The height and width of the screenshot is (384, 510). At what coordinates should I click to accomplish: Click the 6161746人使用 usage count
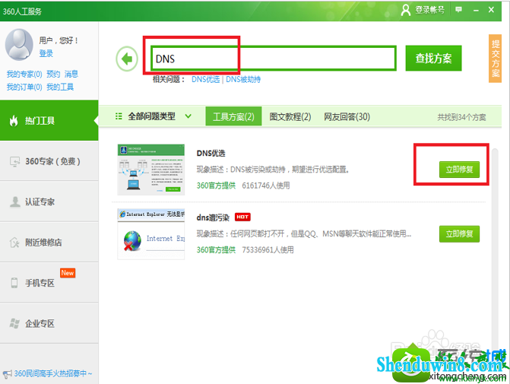pos(266,186)
